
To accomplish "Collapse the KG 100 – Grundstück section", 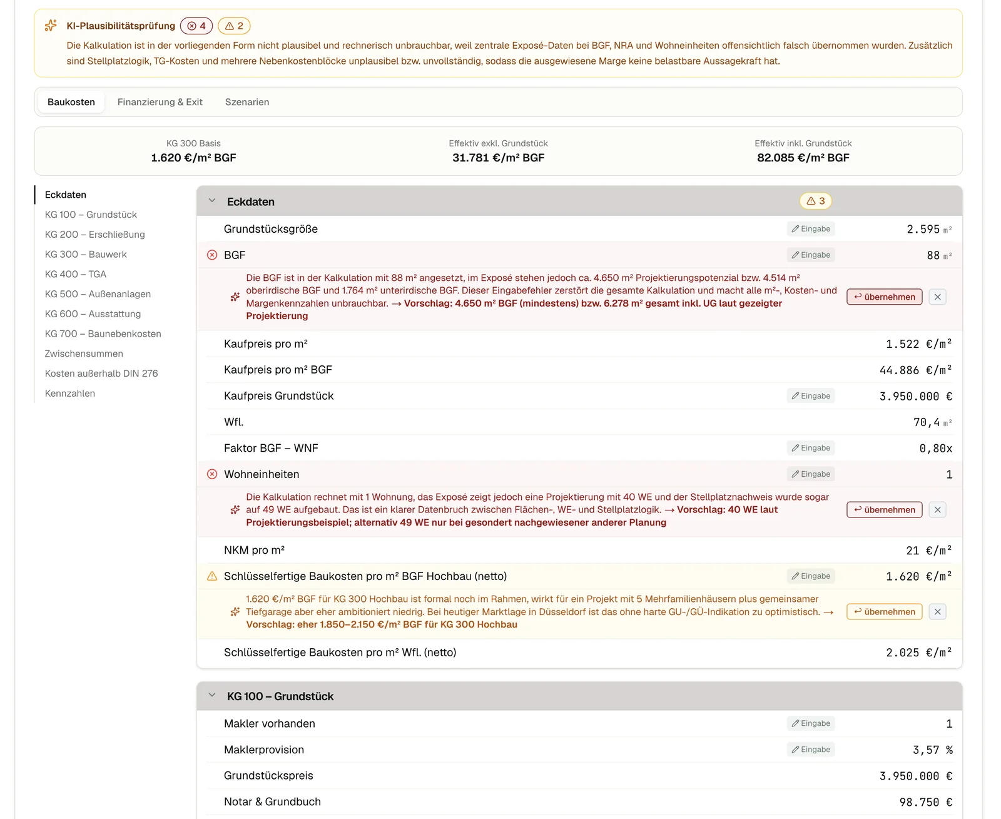I will tap(212, 696).
